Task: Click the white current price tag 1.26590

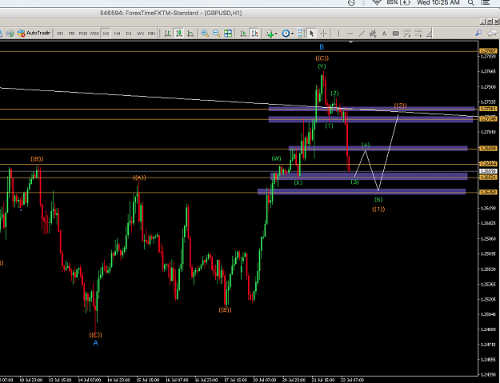Action: coord(488,171)
